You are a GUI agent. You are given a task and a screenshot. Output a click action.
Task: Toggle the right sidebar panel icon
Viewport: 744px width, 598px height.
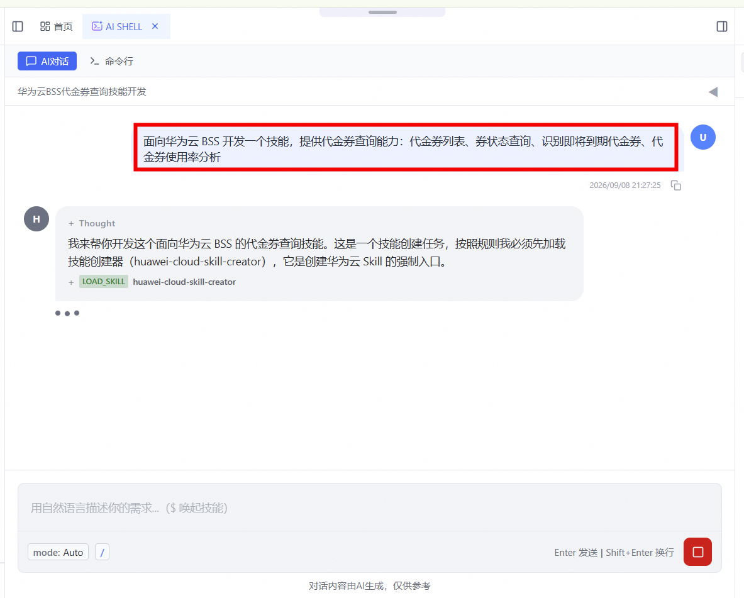point(722,26)
